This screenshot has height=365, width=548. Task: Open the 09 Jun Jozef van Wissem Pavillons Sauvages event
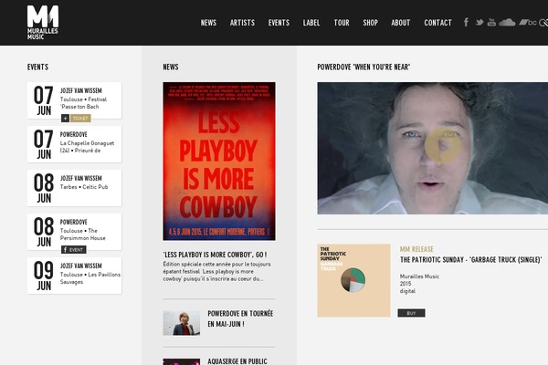75,276
